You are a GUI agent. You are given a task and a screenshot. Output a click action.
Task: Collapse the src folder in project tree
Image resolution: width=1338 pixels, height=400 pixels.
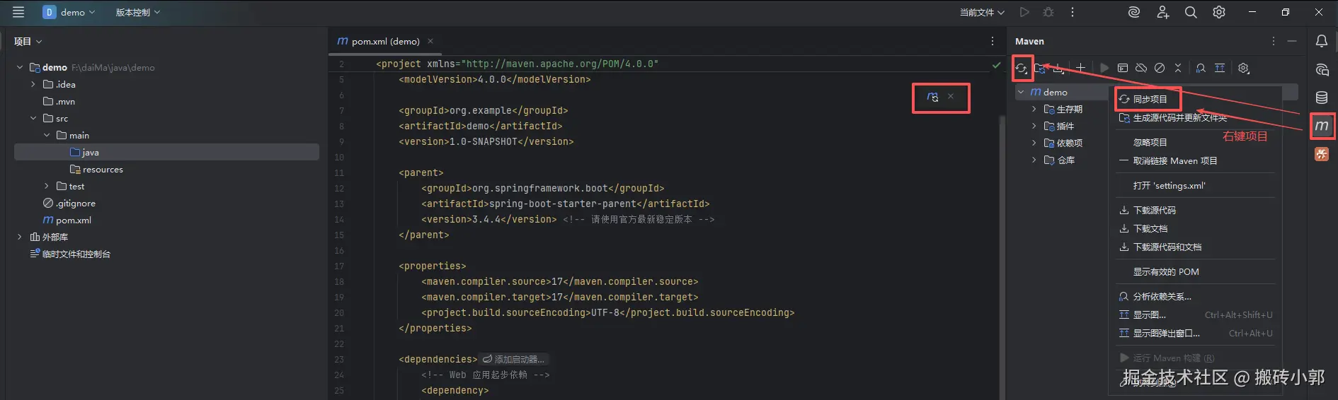[33, 118]
